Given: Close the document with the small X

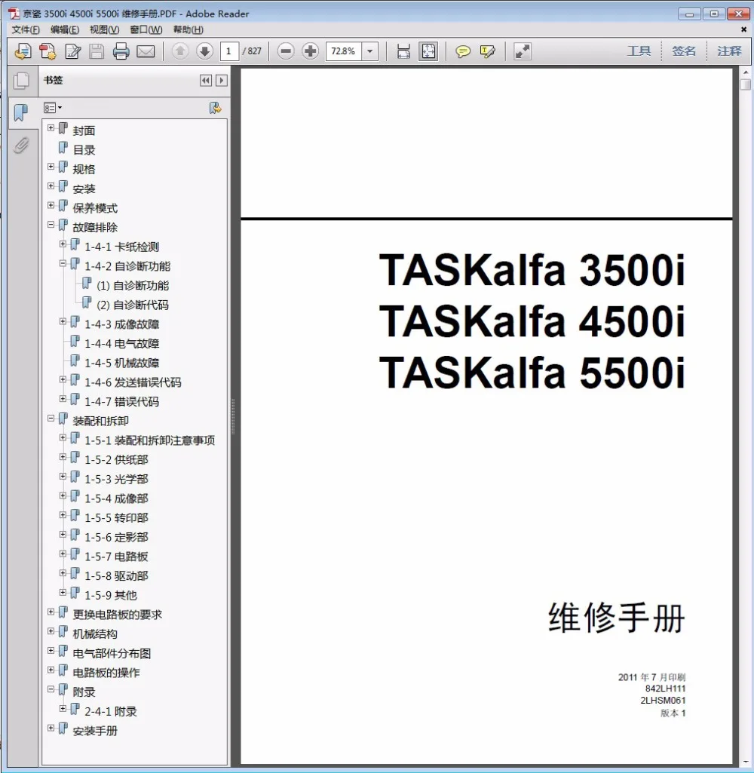Looking at the screenshot, I should point(743,29).
